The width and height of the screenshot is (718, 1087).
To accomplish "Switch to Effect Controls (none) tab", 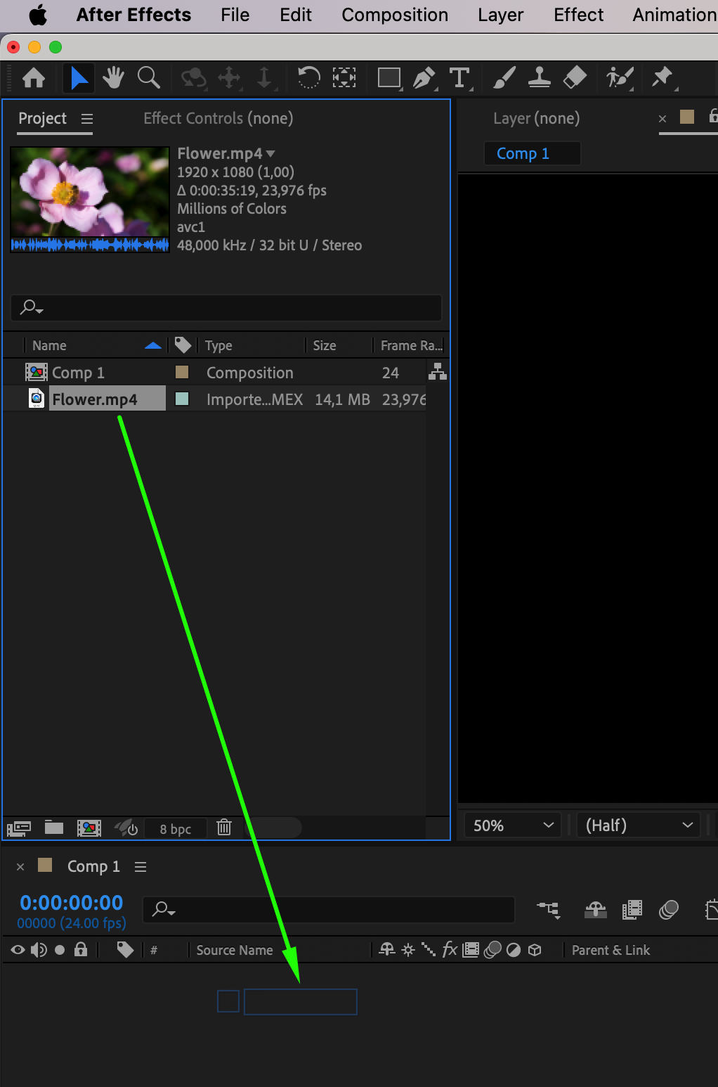I will click(x=218, y=118).
